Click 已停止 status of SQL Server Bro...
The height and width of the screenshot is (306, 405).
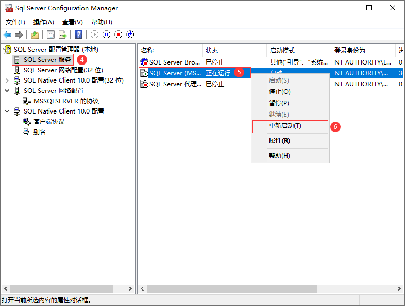[215, 62]
